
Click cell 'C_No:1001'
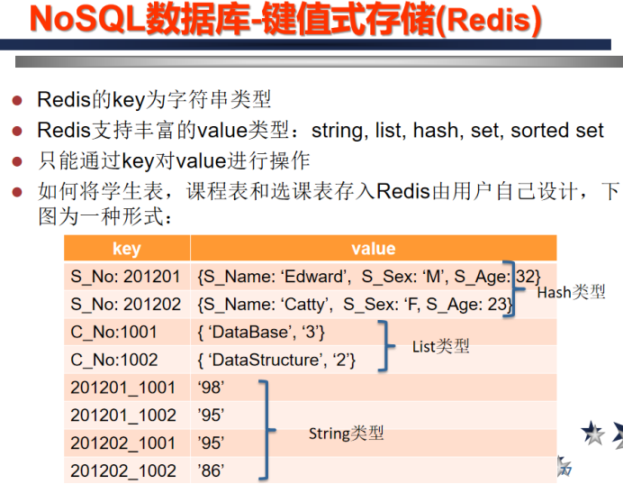pyautogui.click(x=127, y=332)
